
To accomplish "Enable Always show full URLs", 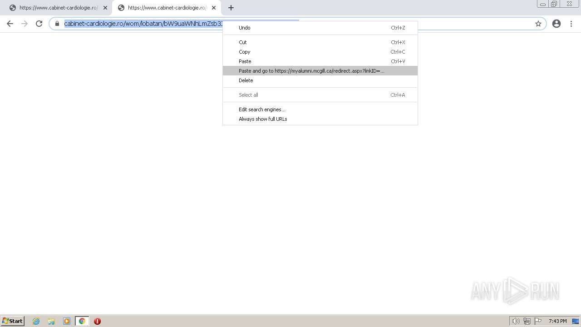I will pyautogui.click(x=320, y=119).
